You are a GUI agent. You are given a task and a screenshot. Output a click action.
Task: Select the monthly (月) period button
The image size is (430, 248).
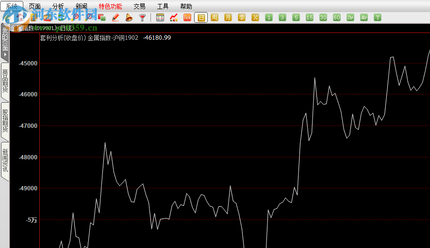click(x=228, y=17)
